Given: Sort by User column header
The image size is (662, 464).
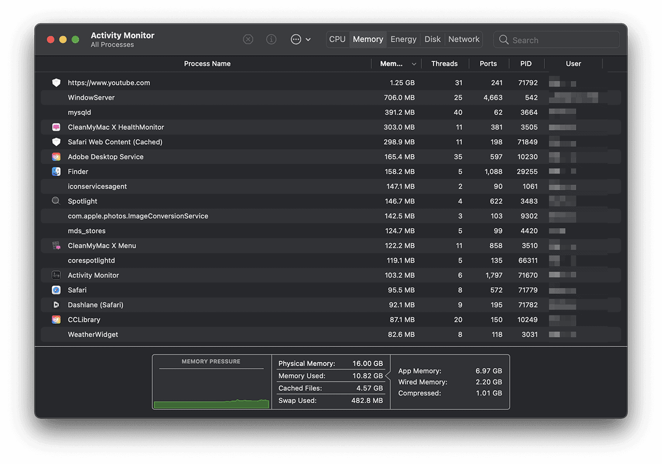Looking at the screenshot, I should point(573,64).
